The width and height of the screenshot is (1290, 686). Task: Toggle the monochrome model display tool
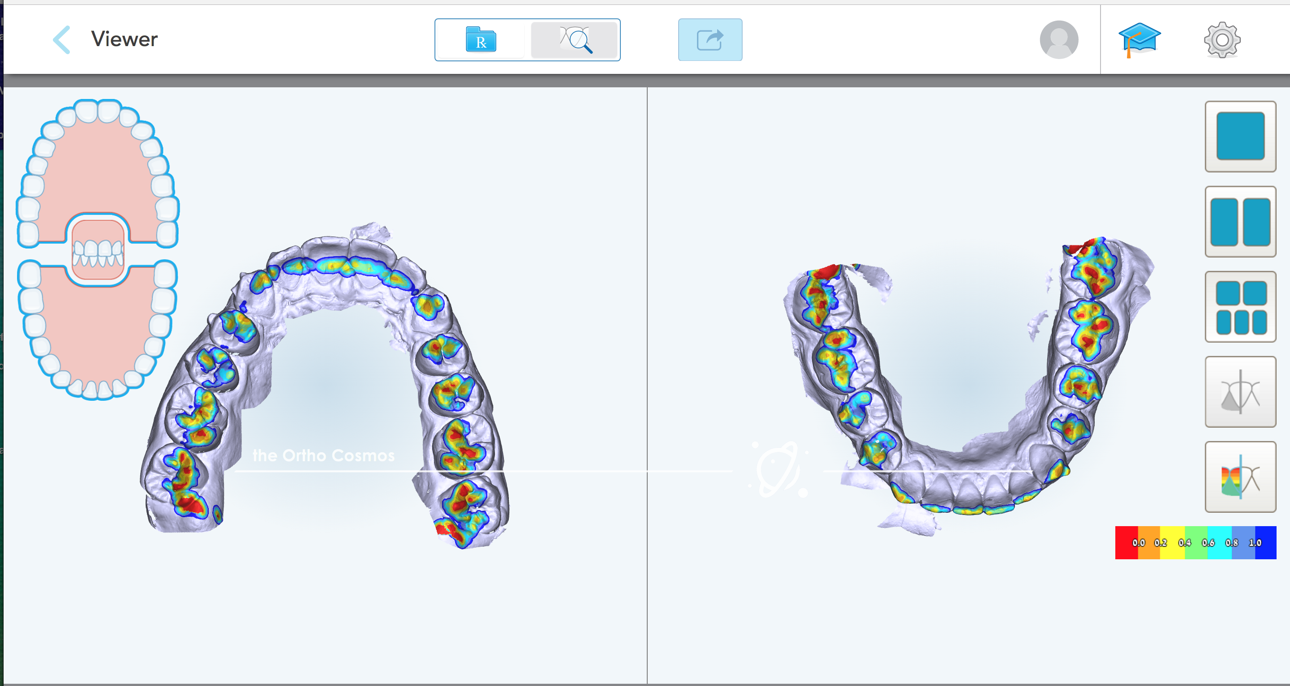(1240, 391)
